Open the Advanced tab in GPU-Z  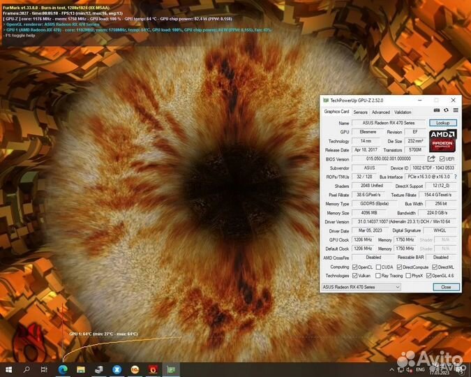point(381,112)
